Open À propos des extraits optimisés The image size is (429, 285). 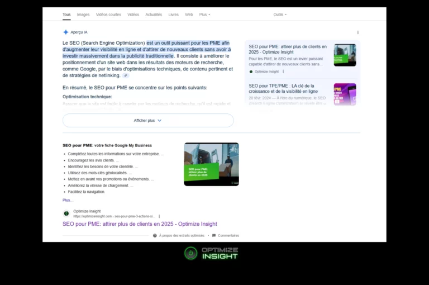(x=182, y=235)
